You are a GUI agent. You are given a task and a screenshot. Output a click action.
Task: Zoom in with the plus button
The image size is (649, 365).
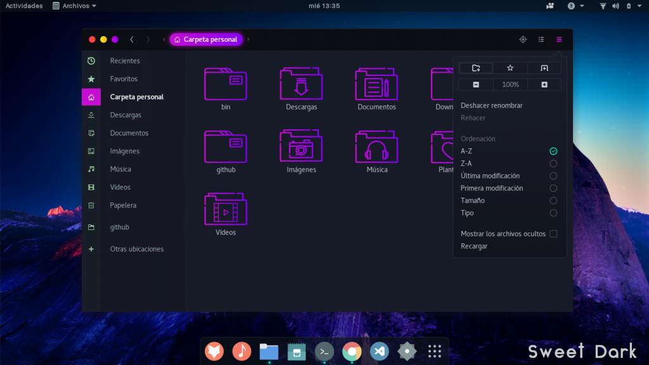tap(544, 84)
